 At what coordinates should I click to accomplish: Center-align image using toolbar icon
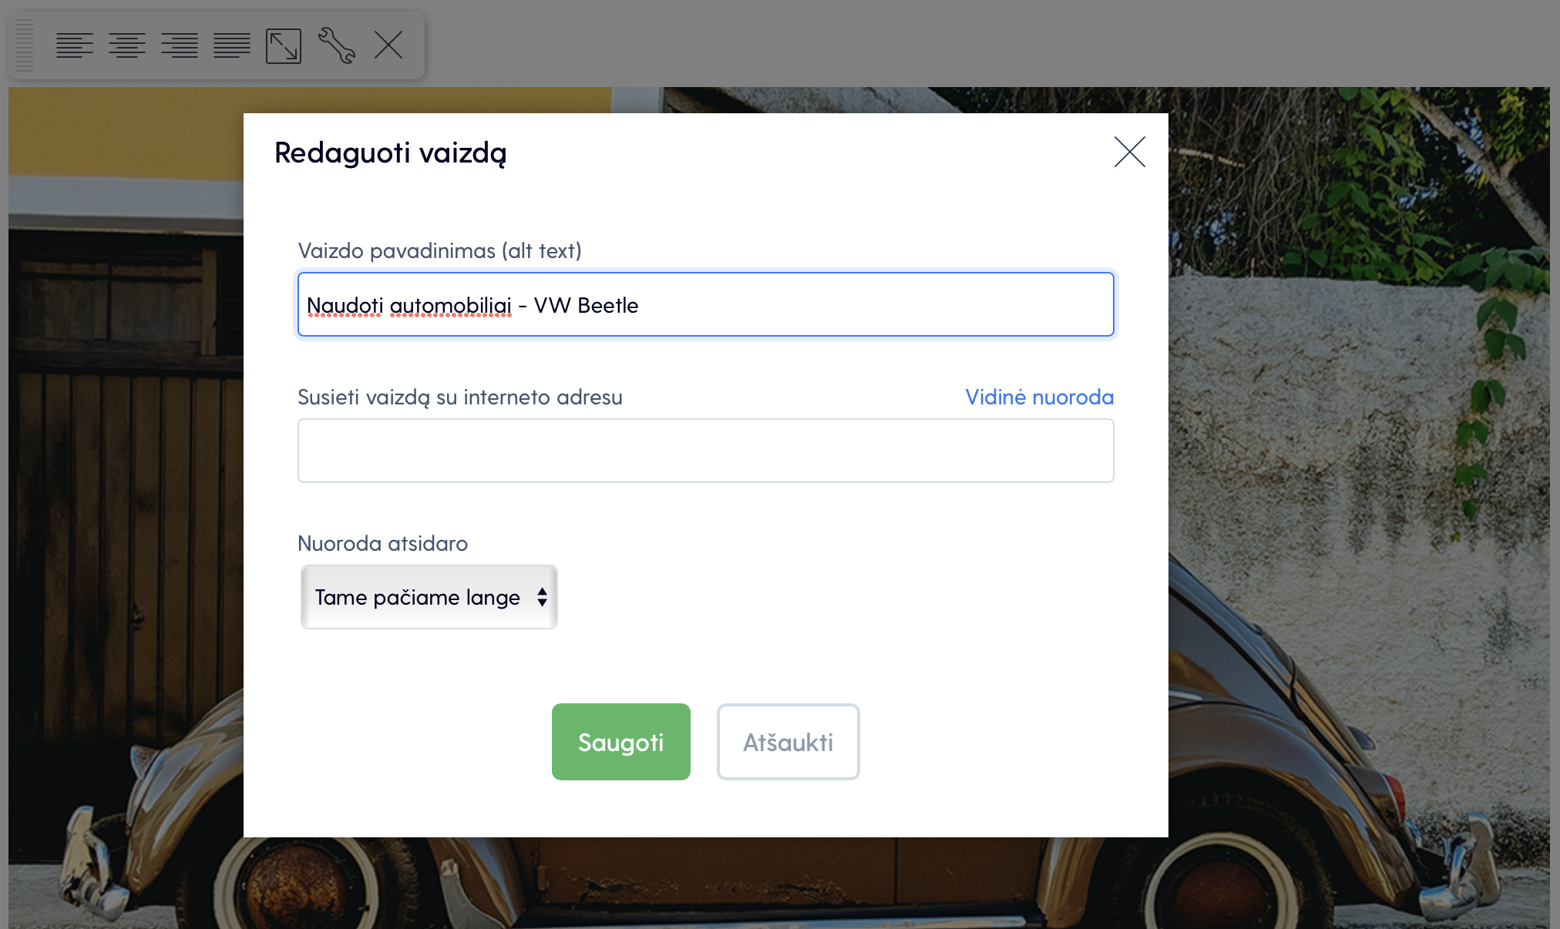[127, 45]
